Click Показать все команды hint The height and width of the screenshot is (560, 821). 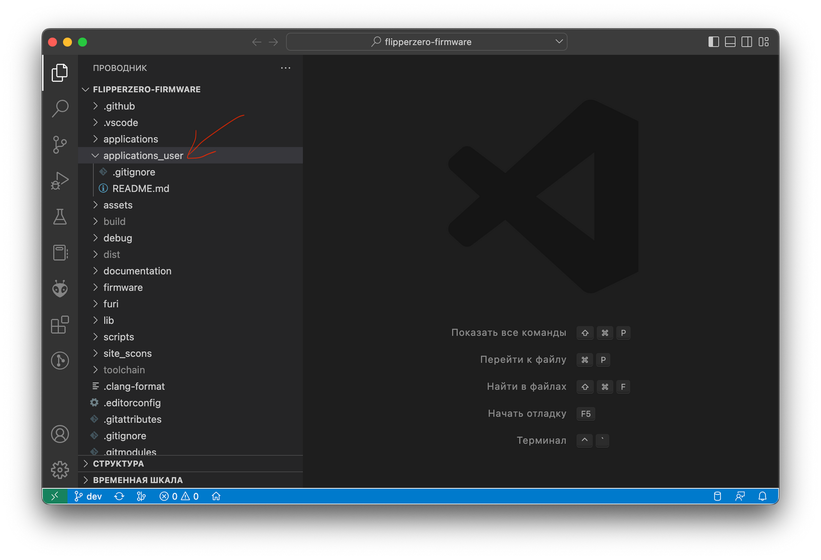[509, 333]
